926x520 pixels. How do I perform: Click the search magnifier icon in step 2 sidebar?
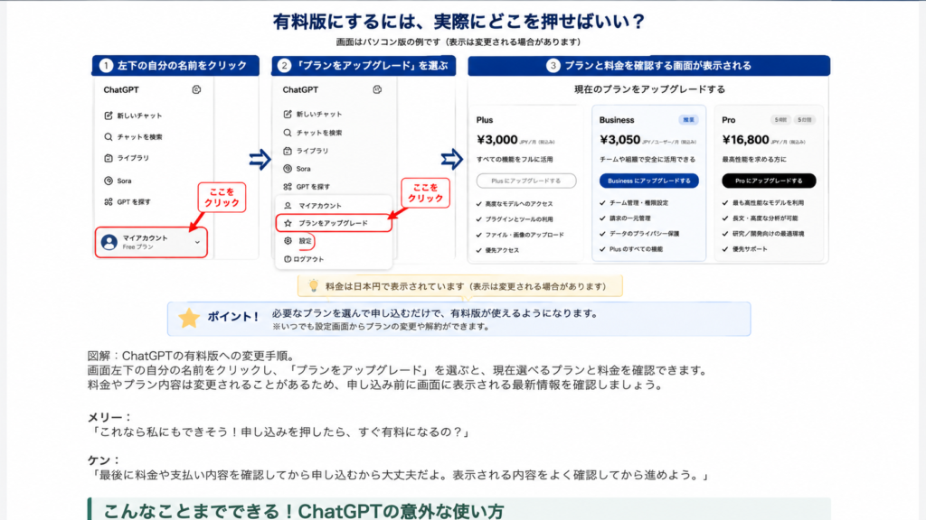pyautogui.click(x=288, y=133)
